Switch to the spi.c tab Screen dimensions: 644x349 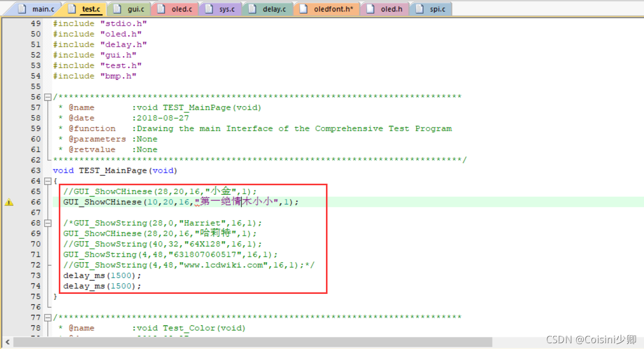coord(430,9)
